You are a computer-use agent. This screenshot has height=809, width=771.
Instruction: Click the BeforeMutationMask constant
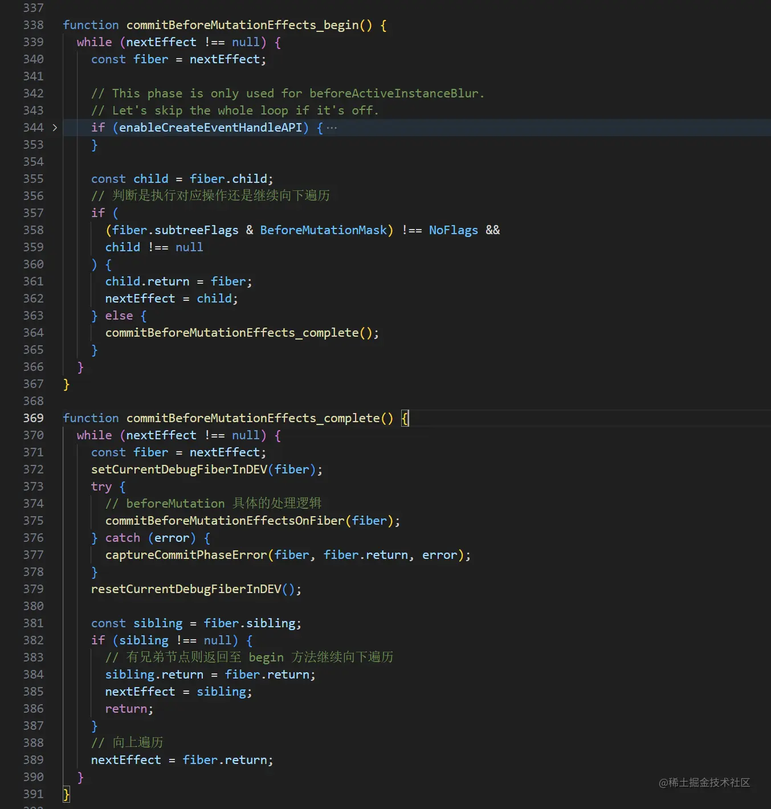tap(324, 230)
